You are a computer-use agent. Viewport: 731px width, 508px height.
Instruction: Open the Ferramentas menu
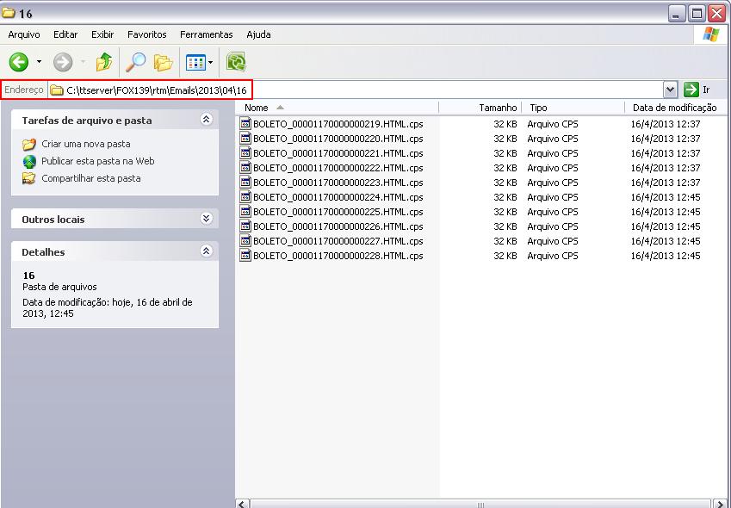tap(206, 34)
